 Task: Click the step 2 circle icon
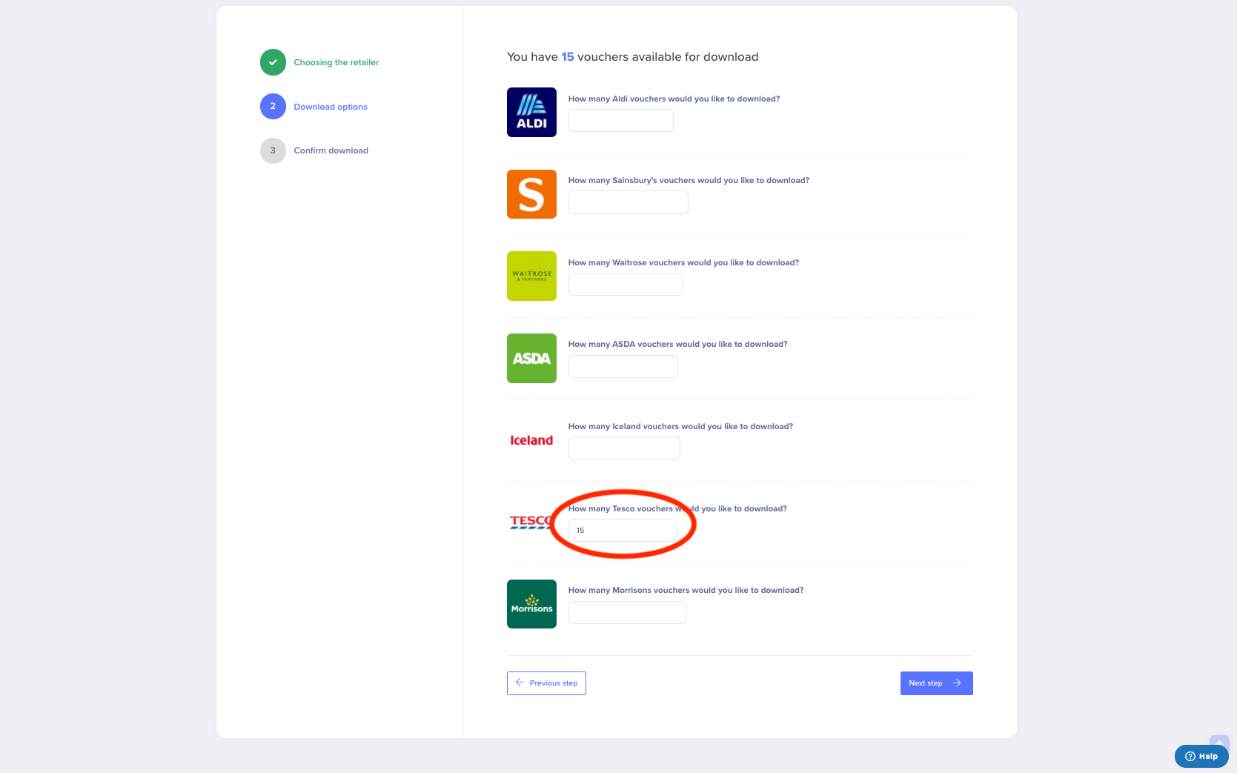click(273, 106)
